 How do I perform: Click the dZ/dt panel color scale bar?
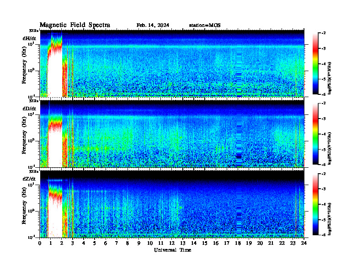[315, 204]
